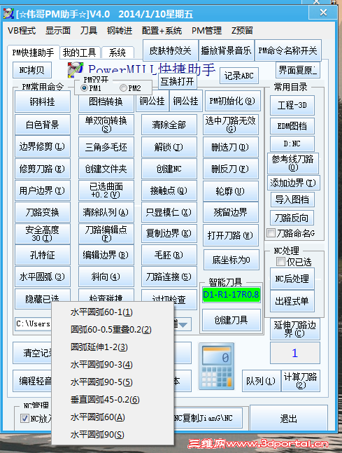Open the 钢转进 menu
The width and height of the screenshot is (342, 453).
tap(120, 31)
